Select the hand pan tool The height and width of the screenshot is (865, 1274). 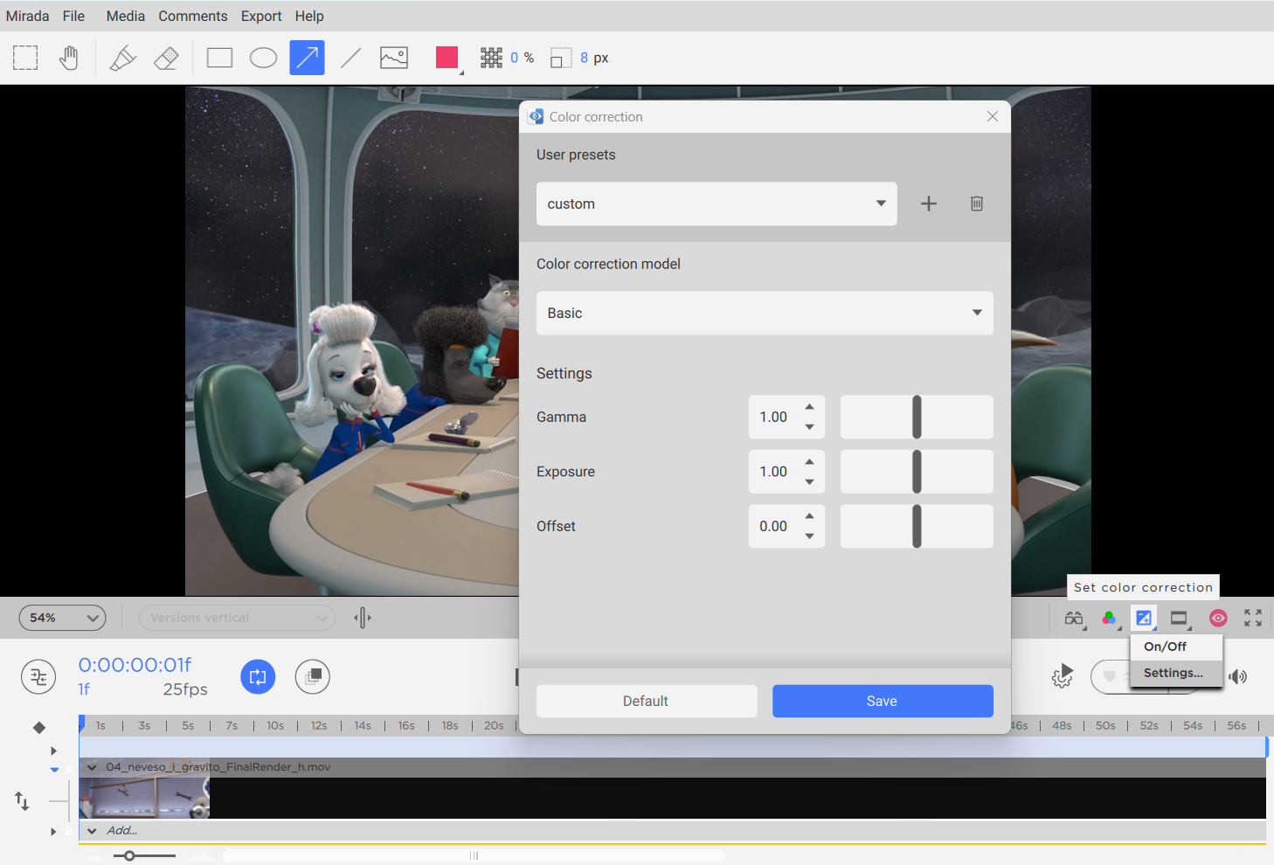(68, 58)
